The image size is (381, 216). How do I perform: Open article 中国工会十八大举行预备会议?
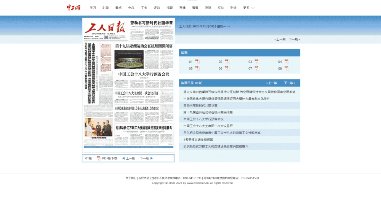point(203,119)
